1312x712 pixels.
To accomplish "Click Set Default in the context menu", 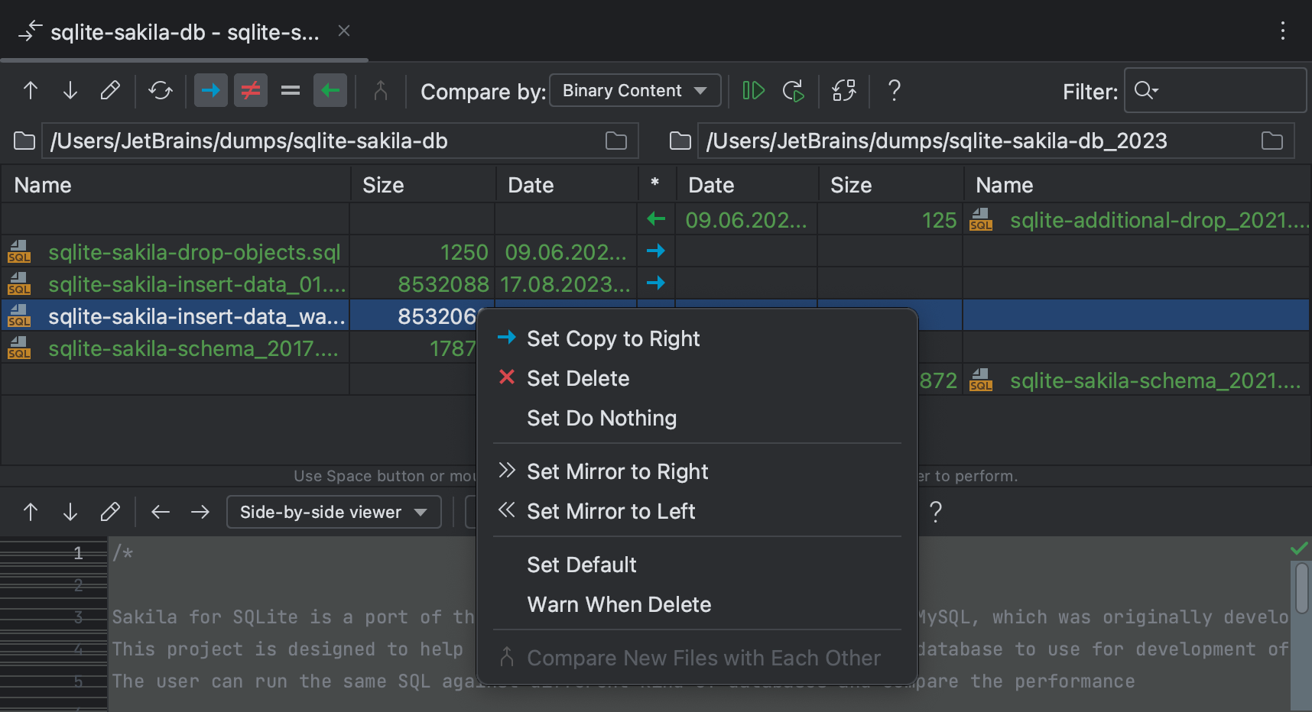I will tap(581, 565).
